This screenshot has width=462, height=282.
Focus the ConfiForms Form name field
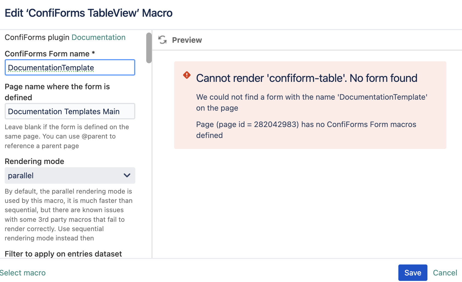[x=70, y=67]
